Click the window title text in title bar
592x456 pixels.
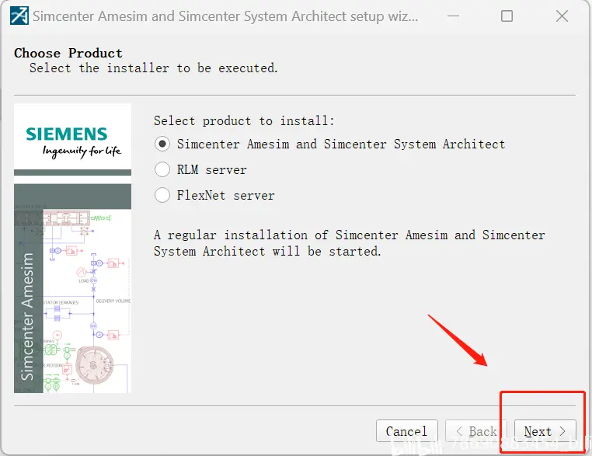225,16
